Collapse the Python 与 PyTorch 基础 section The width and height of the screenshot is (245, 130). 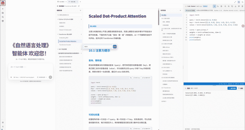click(70, 19)
